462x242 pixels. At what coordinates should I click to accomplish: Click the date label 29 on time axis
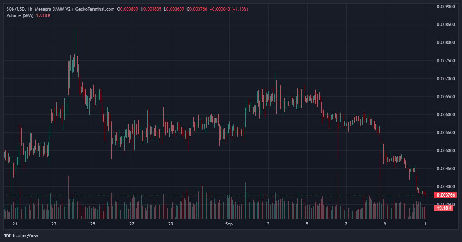(x=171, y=224)
